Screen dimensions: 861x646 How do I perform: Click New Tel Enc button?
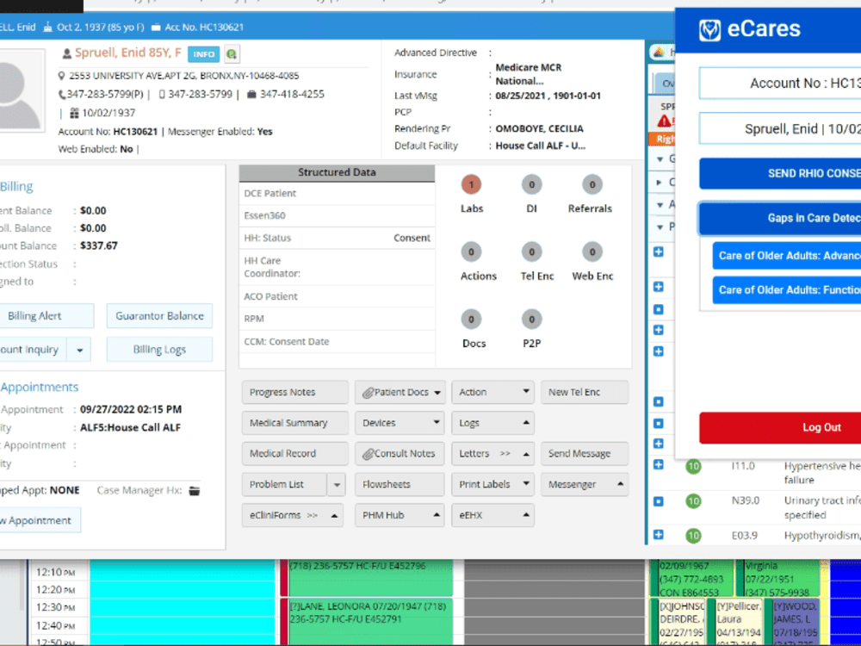coord(585,392)
